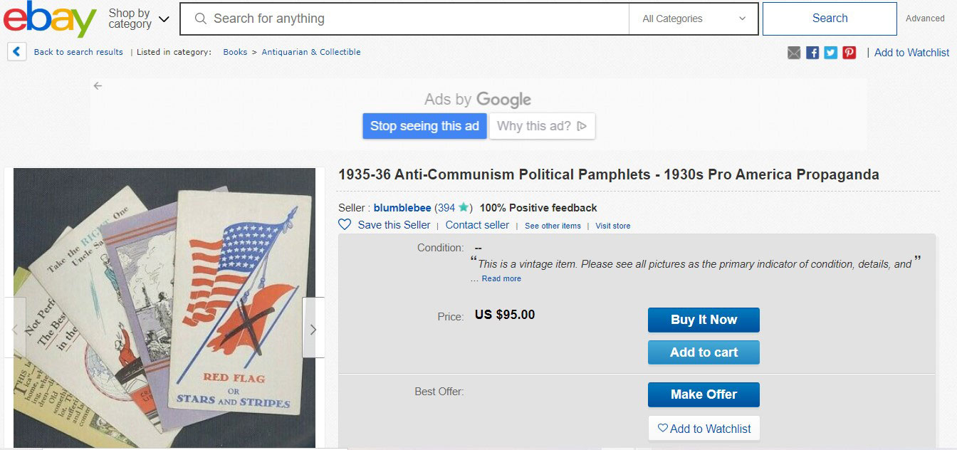
Task: Share the listing via the Twitter icon
Action: click(830, 52)
